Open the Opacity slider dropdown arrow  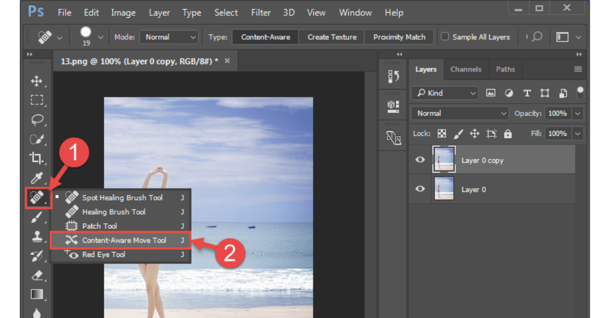[x=578, y=113]
